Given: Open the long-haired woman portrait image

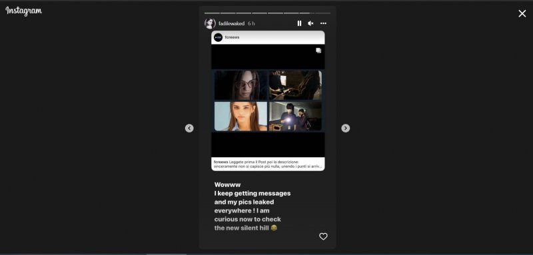Looking at the screenshot, I should click(x=241, y=116).
